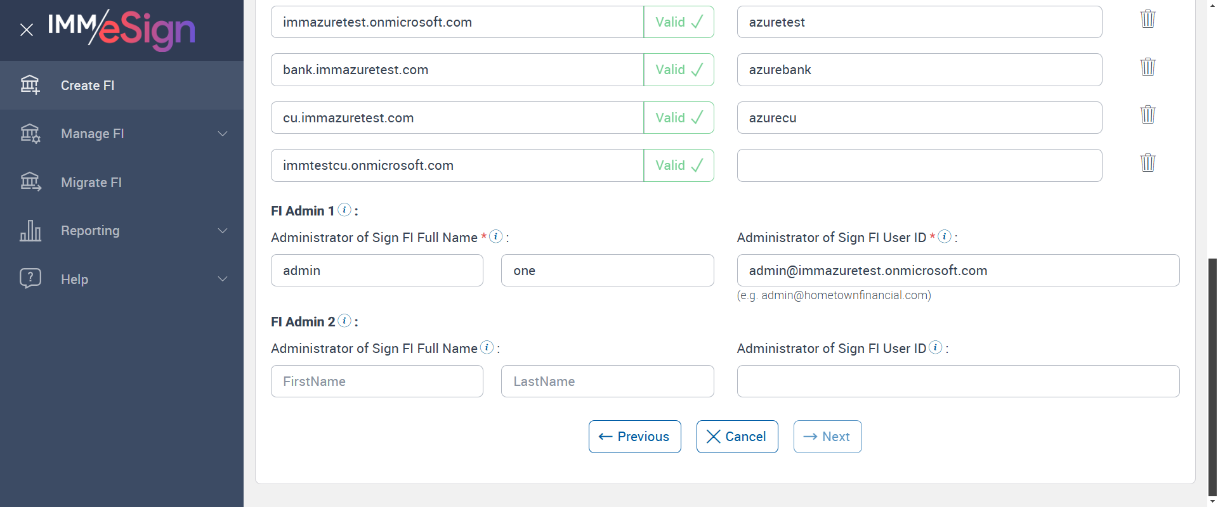Viewport: 1218px width, 507px height.
Task: Remove the cu.immazuretest.com domain entry
Action: click(x=1148, y=115)
